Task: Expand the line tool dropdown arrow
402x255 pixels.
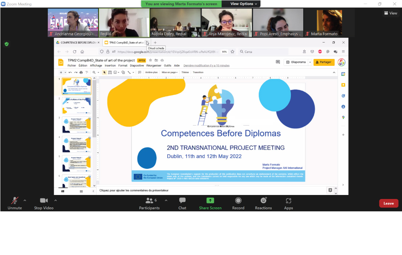Action: 133,72
